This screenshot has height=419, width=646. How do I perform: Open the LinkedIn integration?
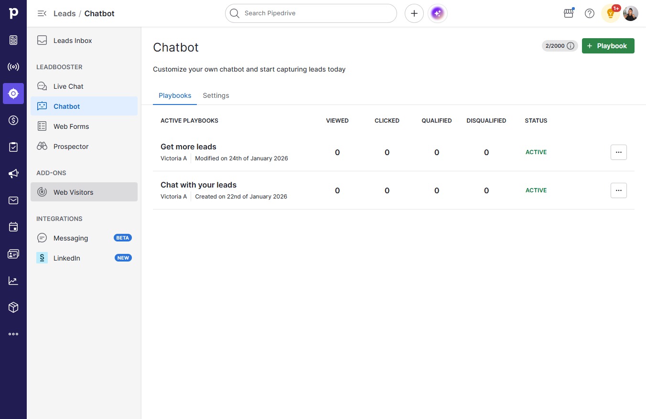(x=84, y=258)
